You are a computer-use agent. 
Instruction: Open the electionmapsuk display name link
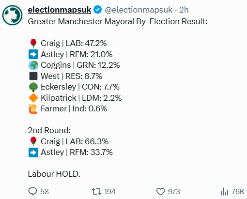coord(59,10)
